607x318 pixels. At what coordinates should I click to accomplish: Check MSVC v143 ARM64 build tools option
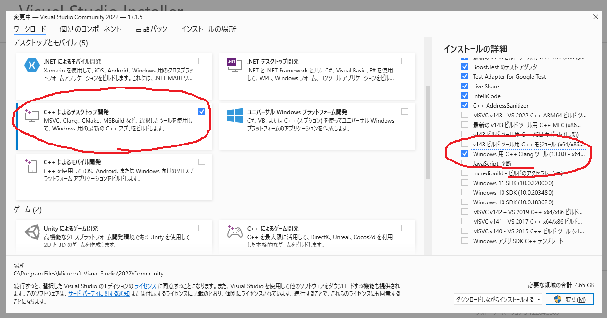(x=465, y=115)
